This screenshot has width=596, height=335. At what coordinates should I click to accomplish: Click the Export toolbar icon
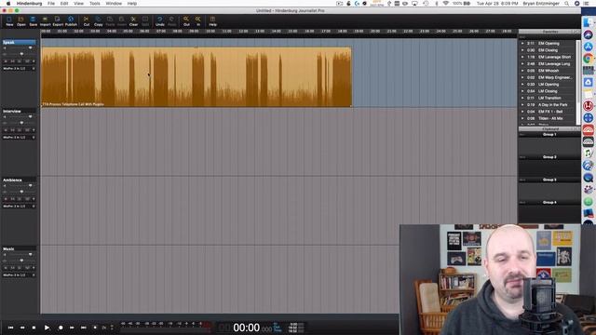[x=58, y=21]
